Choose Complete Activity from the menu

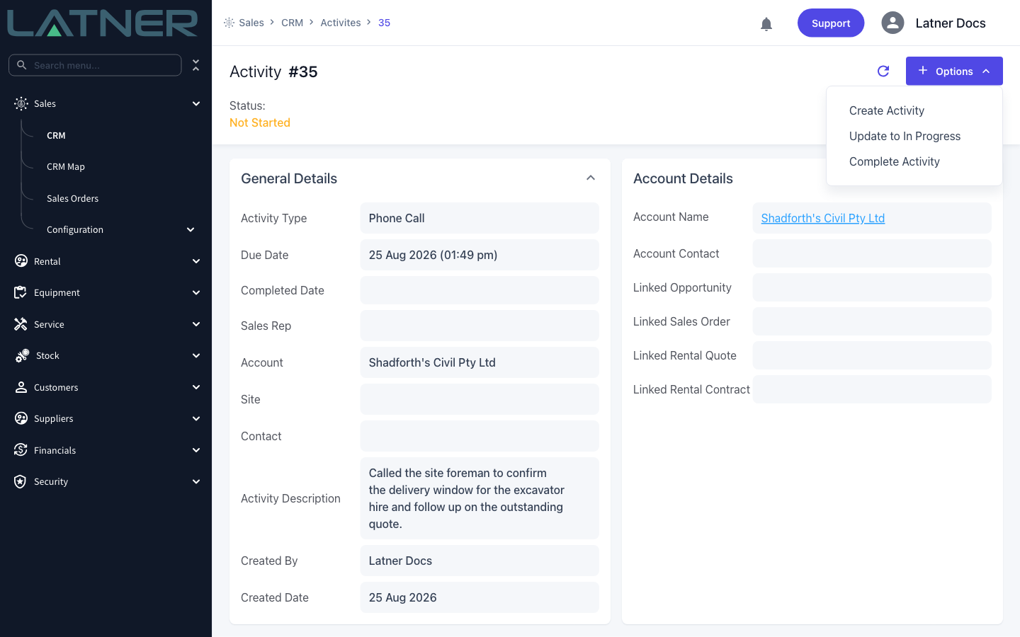(x=894, y=161)
